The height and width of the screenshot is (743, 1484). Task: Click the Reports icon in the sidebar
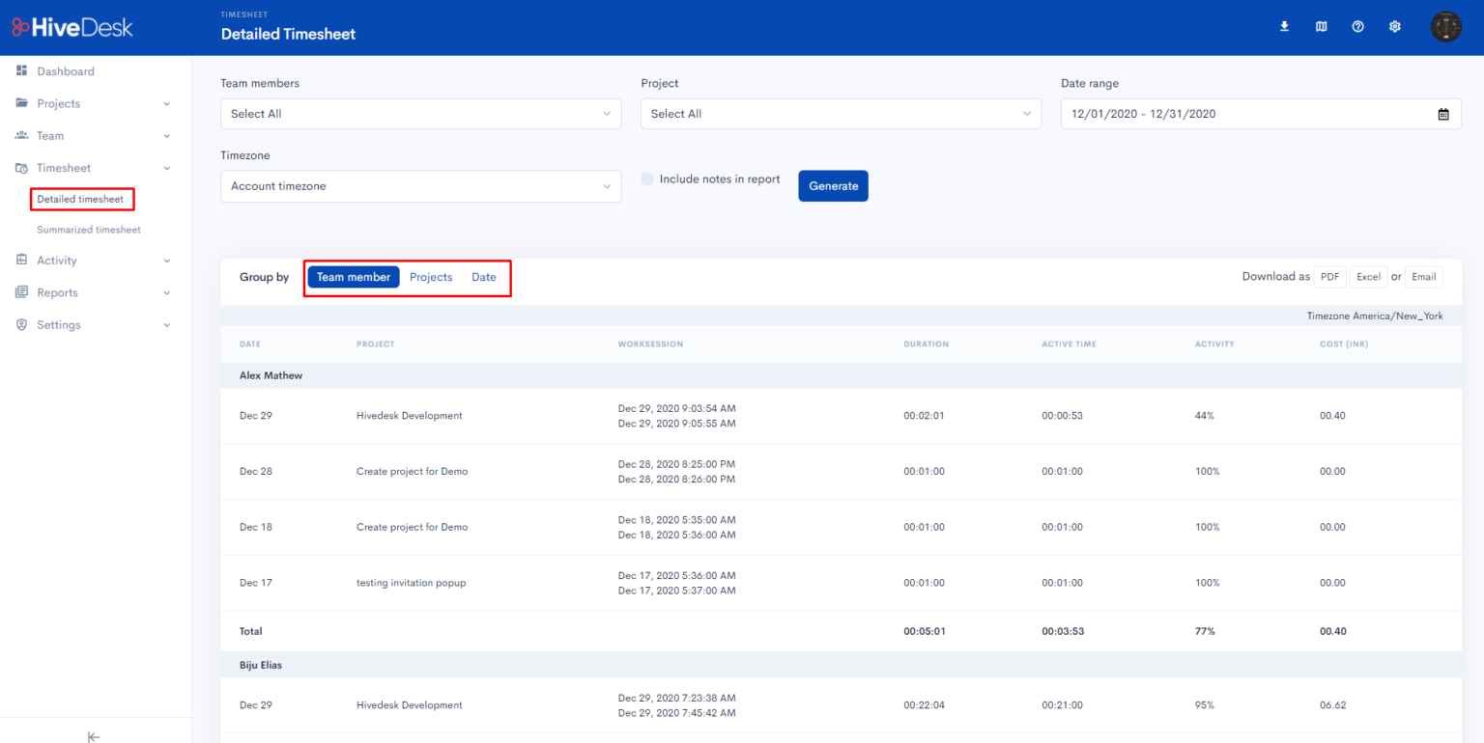pyautogui.click(x=21, y=292)
